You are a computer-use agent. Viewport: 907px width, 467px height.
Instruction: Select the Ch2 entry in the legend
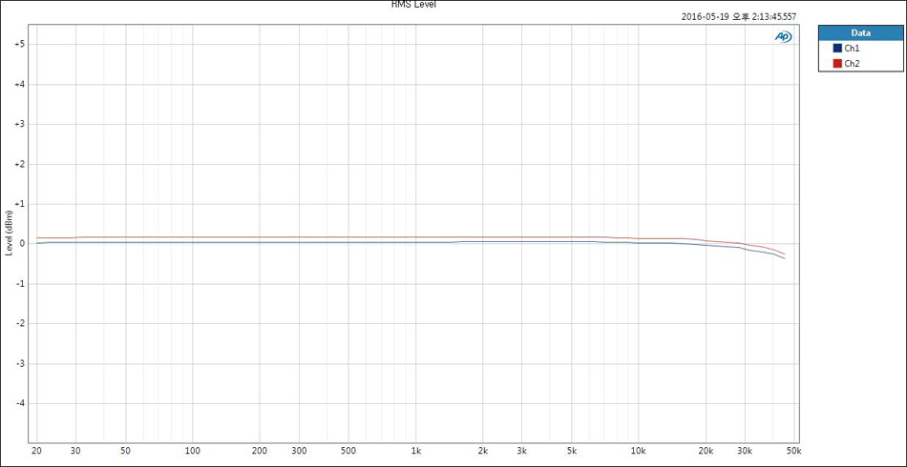[853, 63]
